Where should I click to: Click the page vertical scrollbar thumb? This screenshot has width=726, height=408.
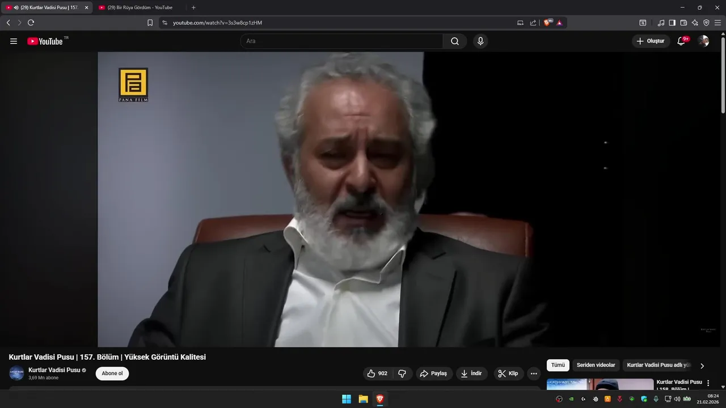[x=723, y=75]
